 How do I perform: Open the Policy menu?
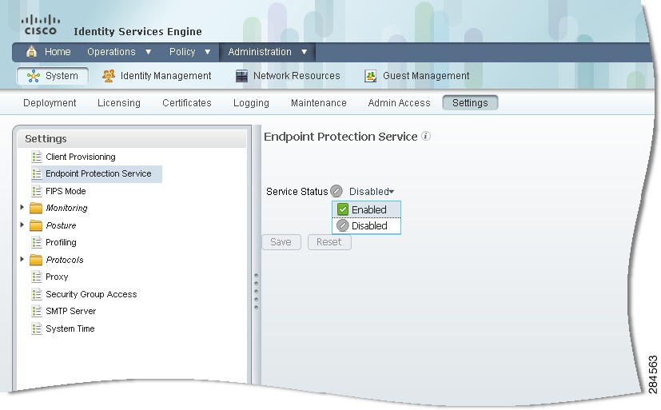(x=182, y=52)
